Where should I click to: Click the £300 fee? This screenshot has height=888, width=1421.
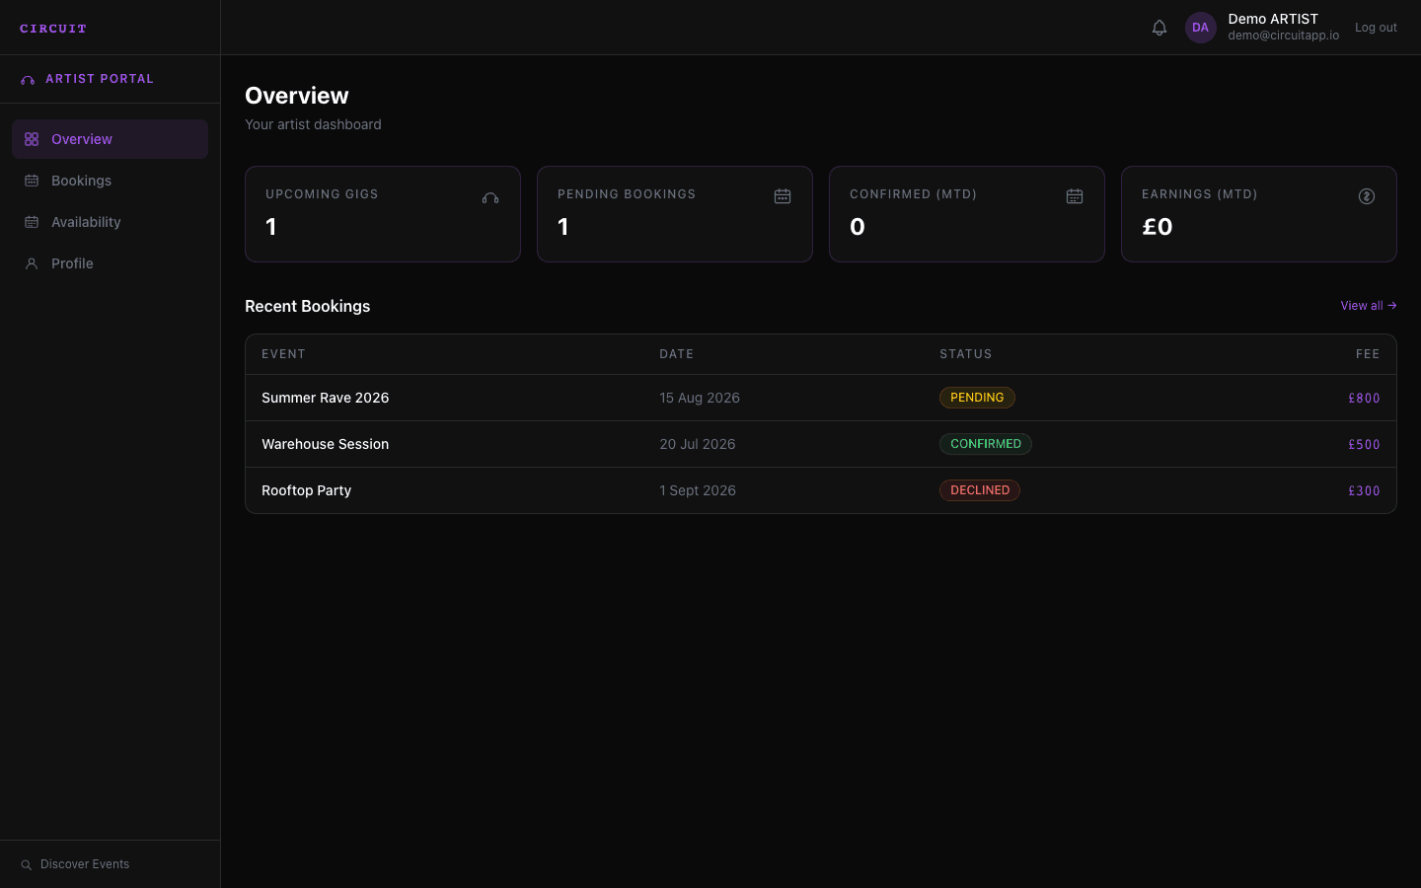[x=1364, y=491]
